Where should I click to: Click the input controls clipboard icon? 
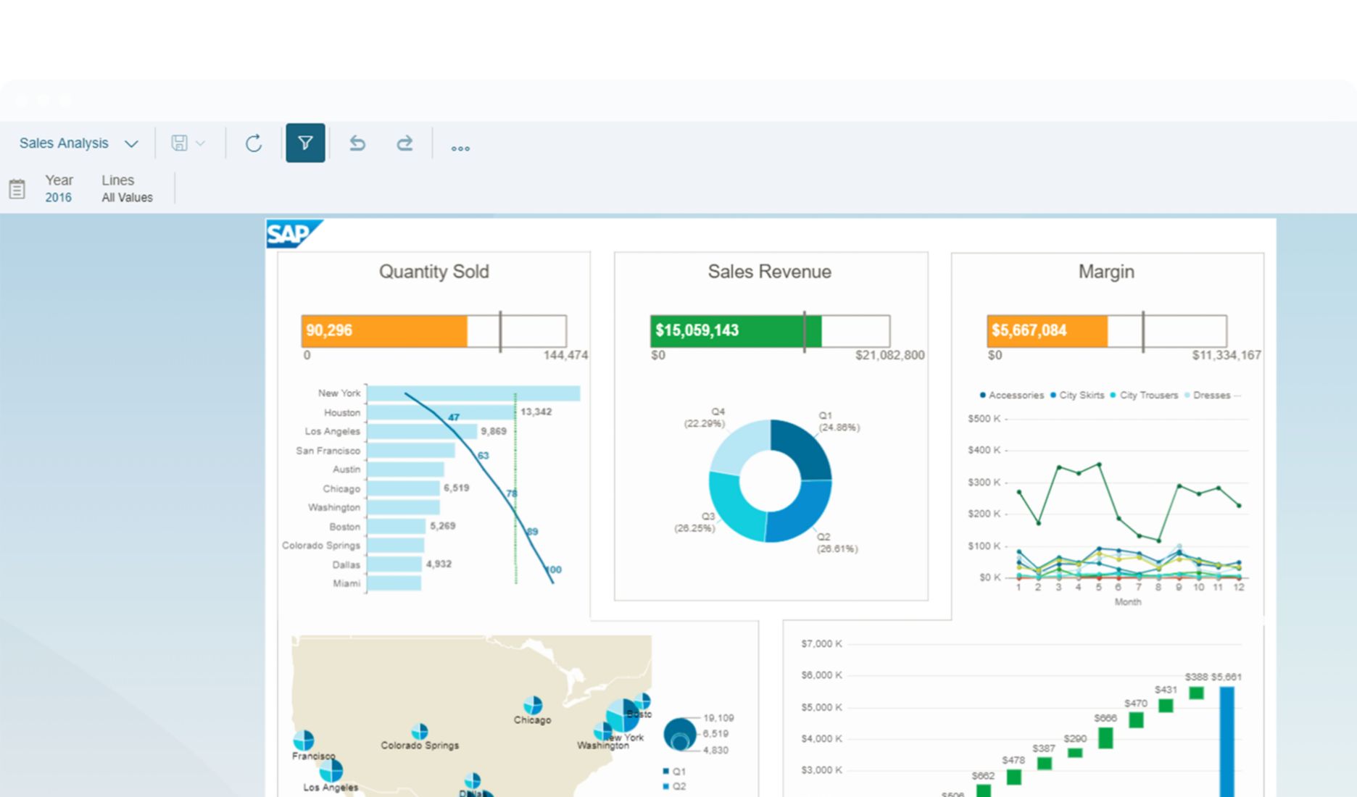(17, 189)
